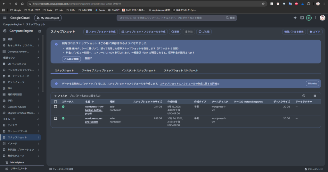328x172 pixels.
Task: Click 2.11 GB snapshot size cell
Action: (158, 107)
